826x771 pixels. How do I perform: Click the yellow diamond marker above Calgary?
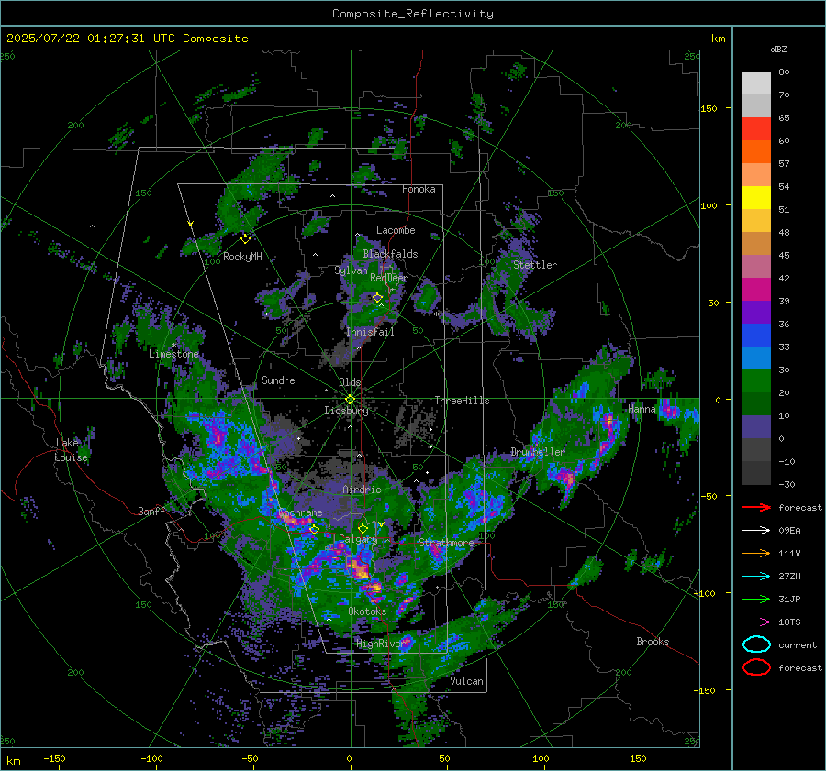[x=363, y=528]
